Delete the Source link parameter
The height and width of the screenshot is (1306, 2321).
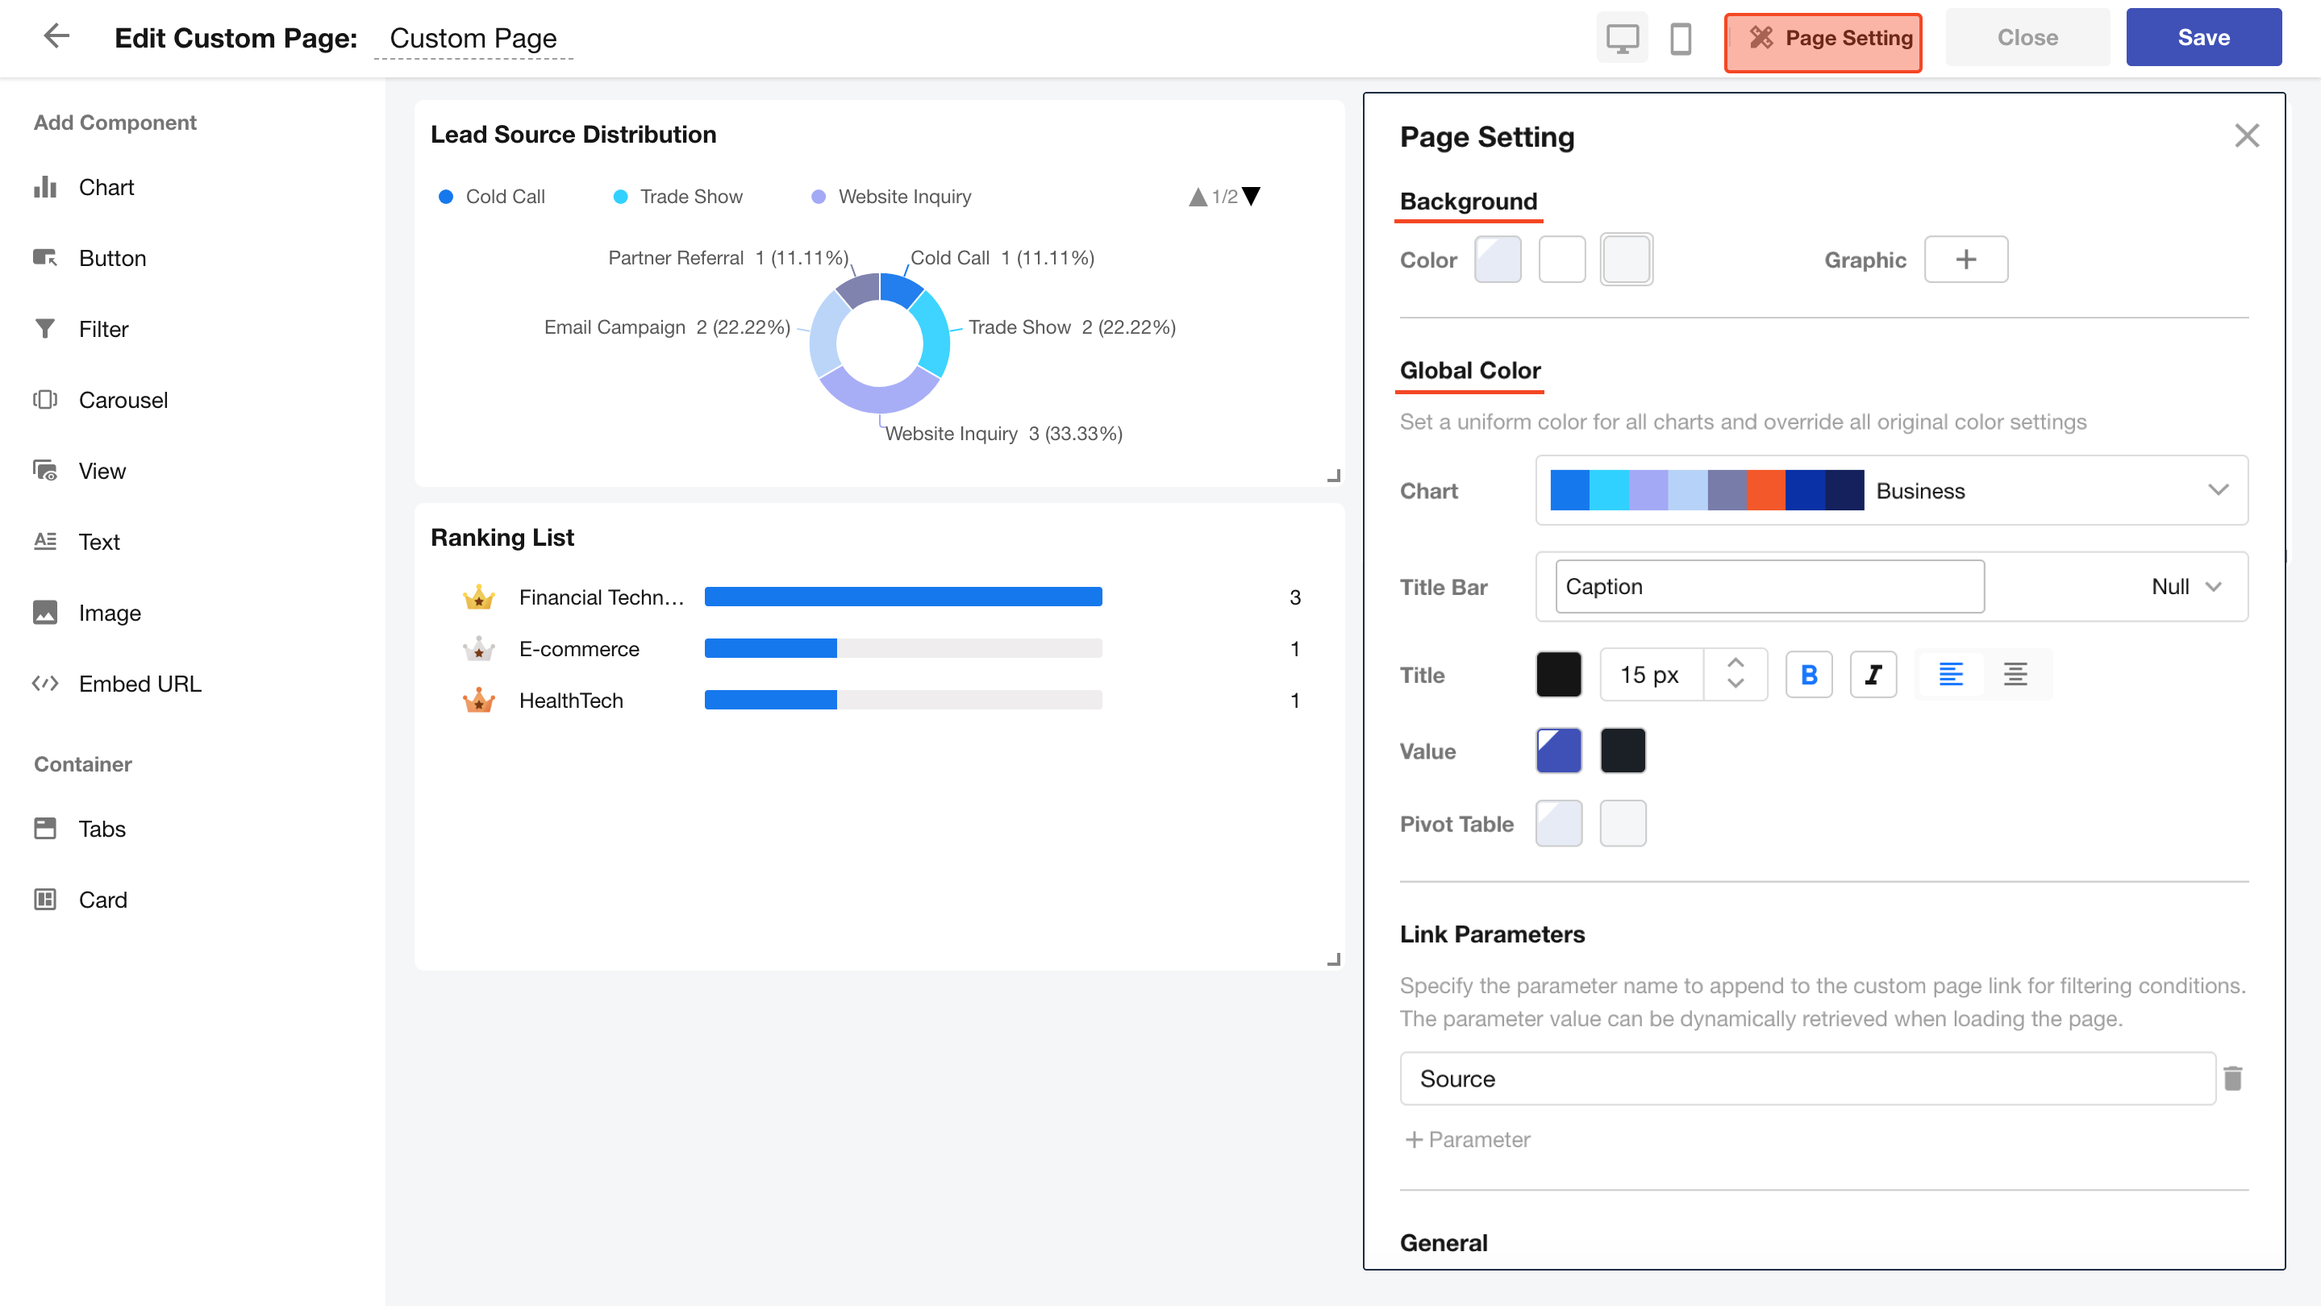[2231, 1078]
